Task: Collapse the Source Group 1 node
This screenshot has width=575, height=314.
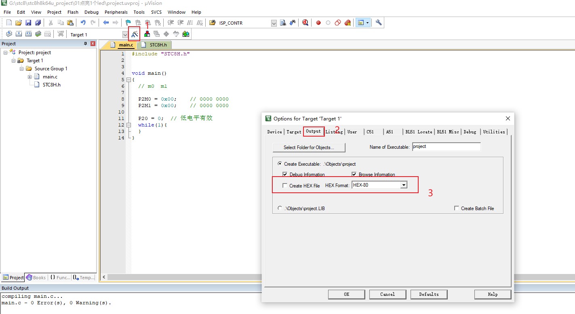Action: (x=22, y=69)
